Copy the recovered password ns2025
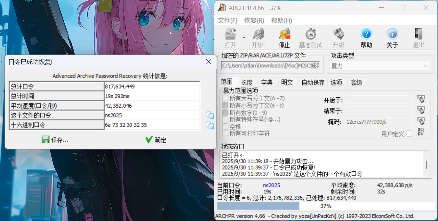This screenshot has height=221, width=438. pyautogui.click(x=209, y=115)
